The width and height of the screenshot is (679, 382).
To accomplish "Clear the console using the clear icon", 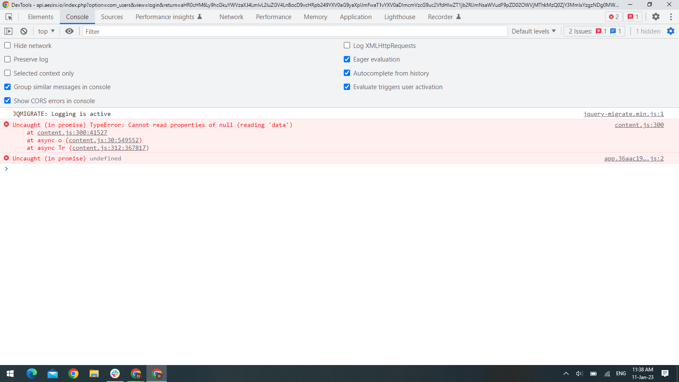I will point(23,31).
